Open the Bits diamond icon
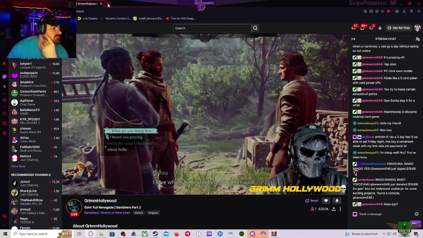The height and width of the screenshot is (238, 423). pos(380,28)
